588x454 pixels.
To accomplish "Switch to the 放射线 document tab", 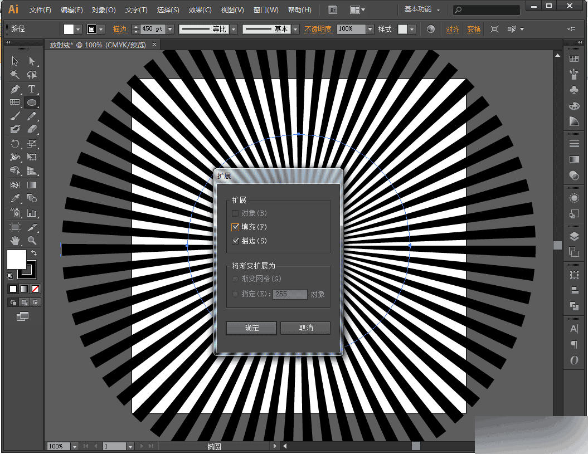I will tap(98, 45).
